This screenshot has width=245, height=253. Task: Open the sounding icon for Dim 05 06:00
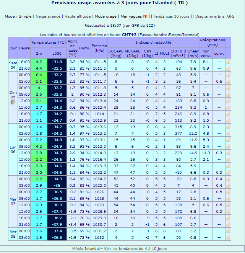[x=228, y=88]
